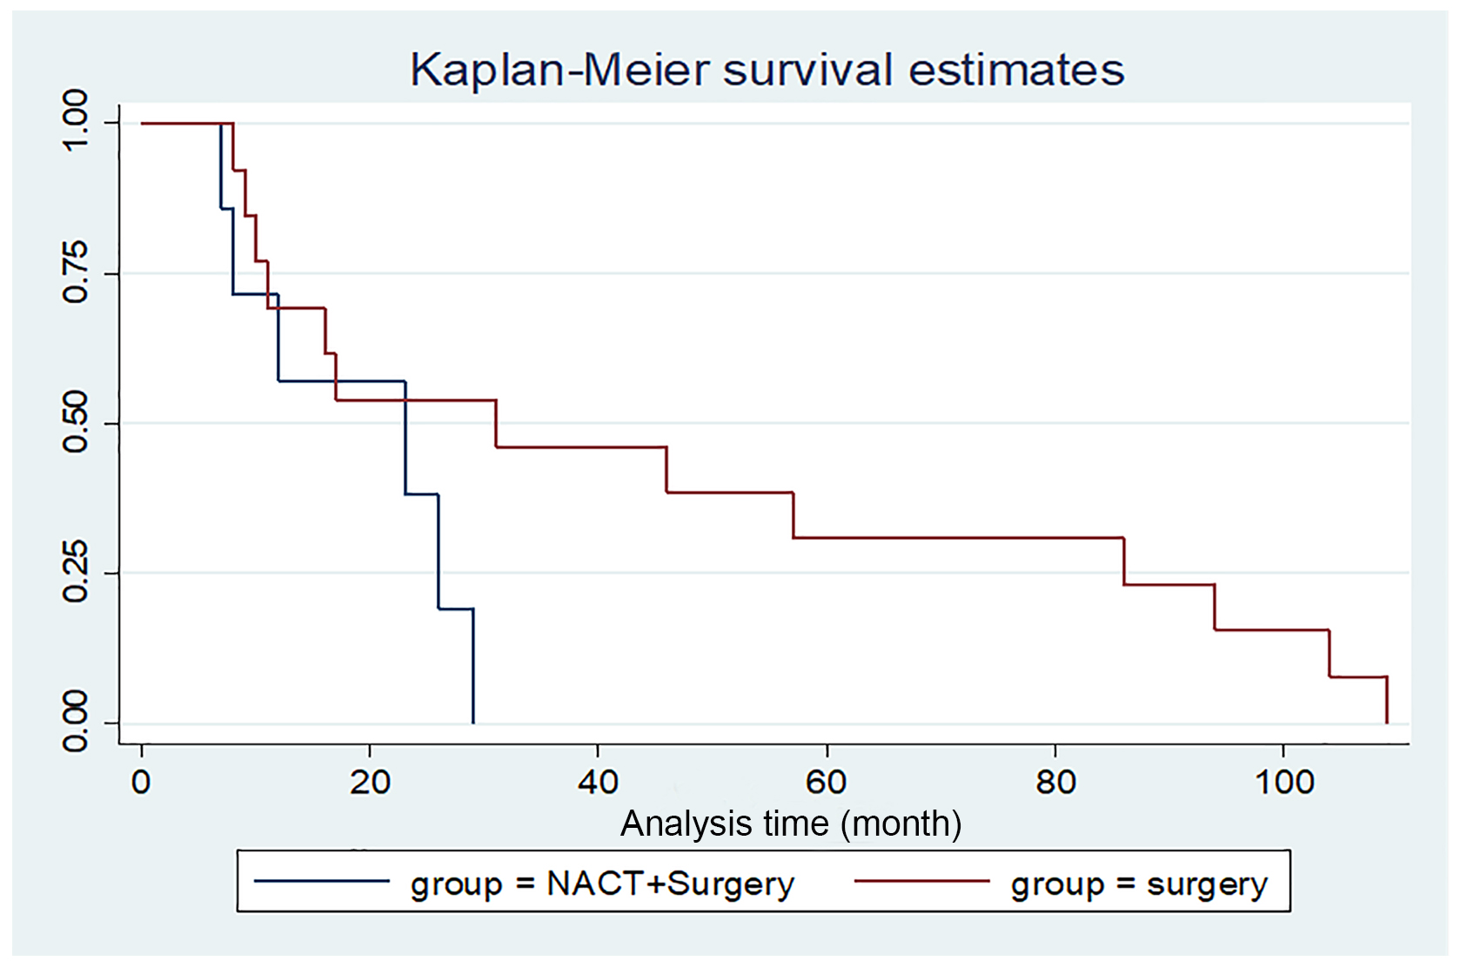Click the surgery group legend label
The height and width of the screenshot is (968, 1460).
tap(1139, 884)
